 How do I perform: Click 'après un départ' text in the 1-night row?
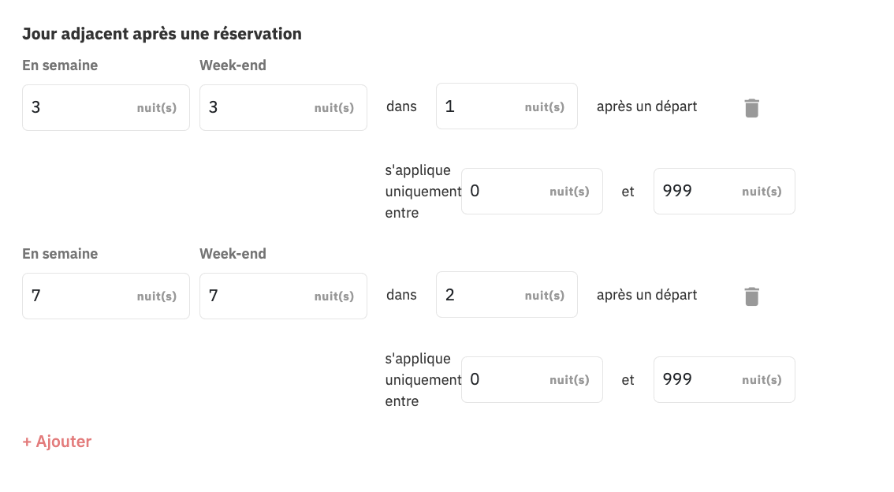(x=646, y=106)
